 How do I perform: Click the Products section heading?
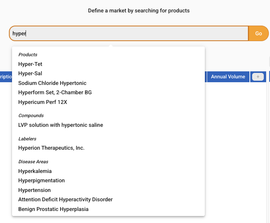(28, 55)
